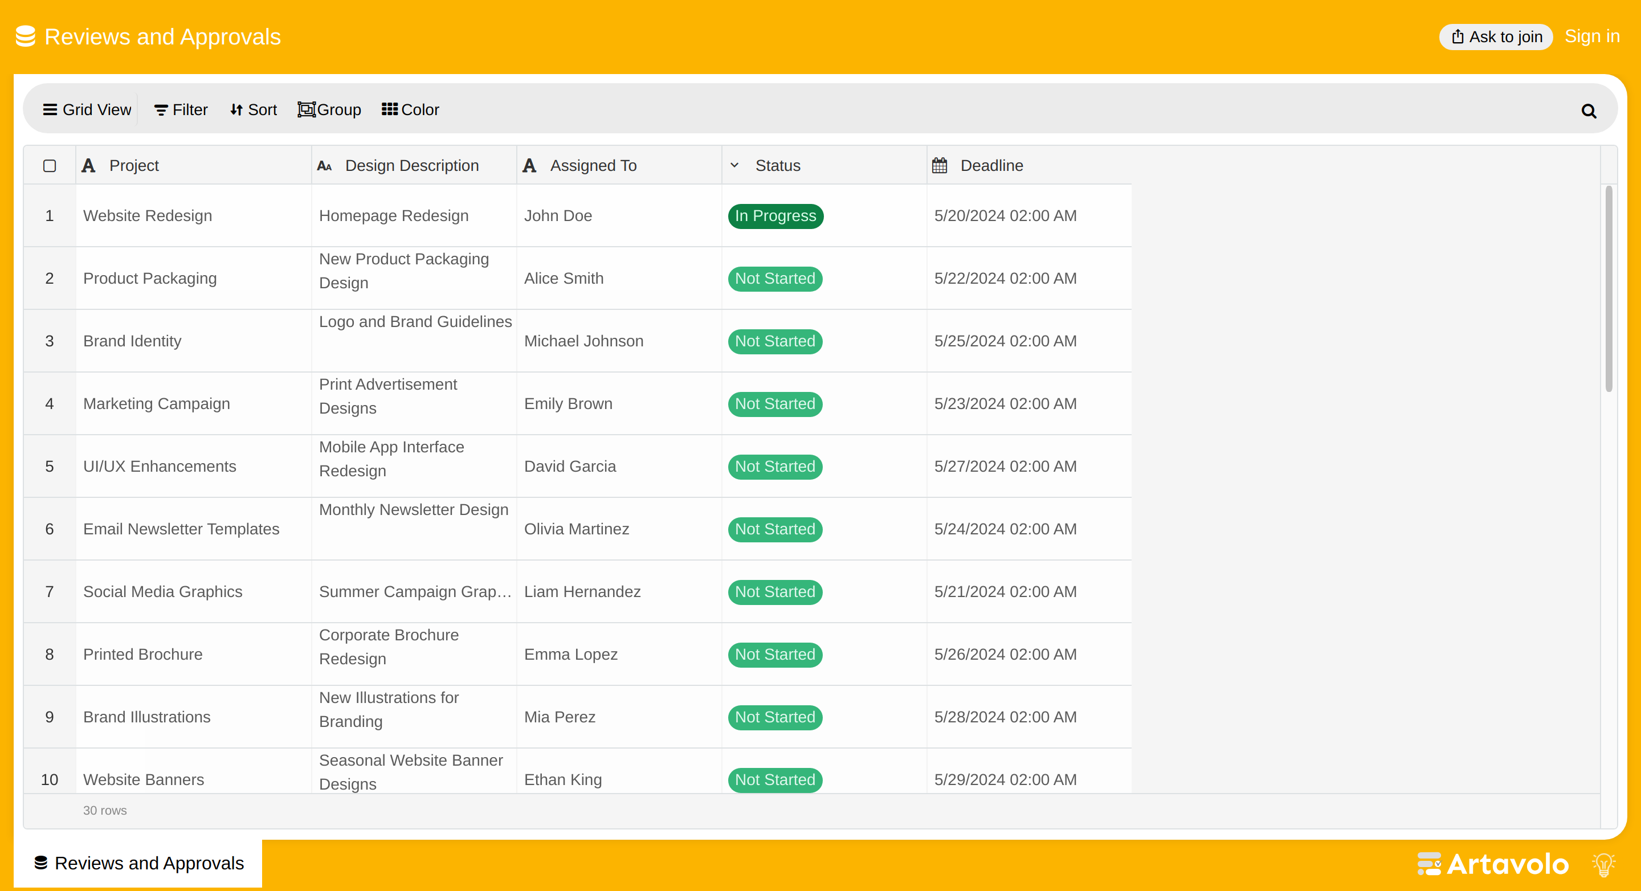Click the stack icon in the bottom tab

point(41,863)
